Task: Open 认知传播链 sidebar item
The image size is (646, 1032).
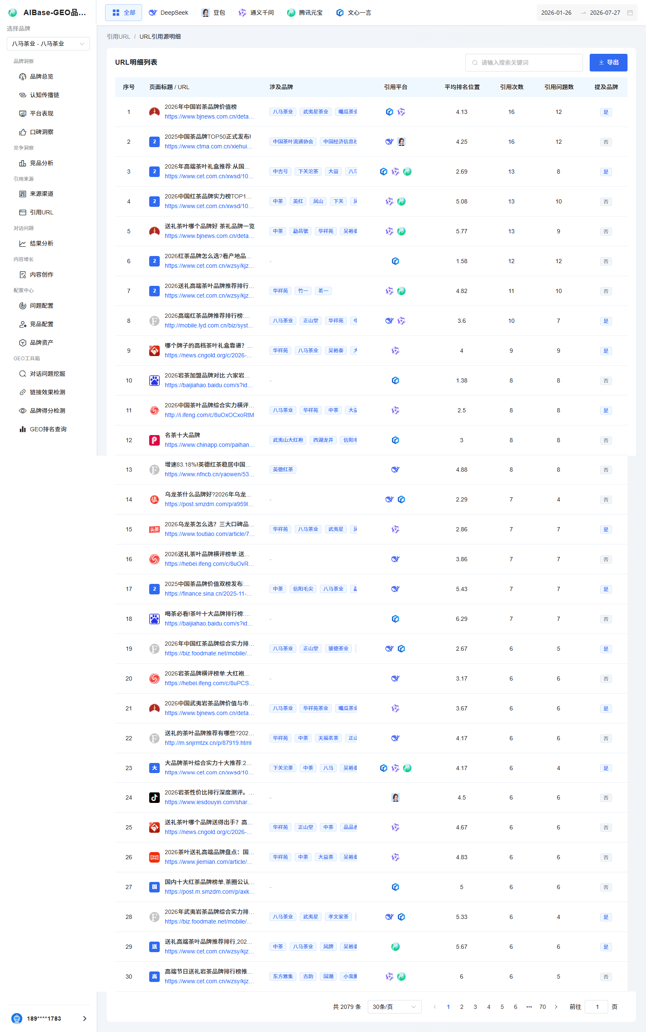Action: pyautogui.click(x=45, y=95)
